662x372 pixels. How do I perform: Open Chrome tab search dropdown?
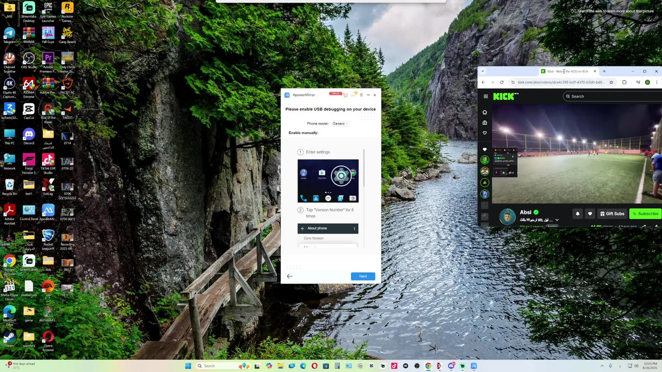tap(483, 71)
